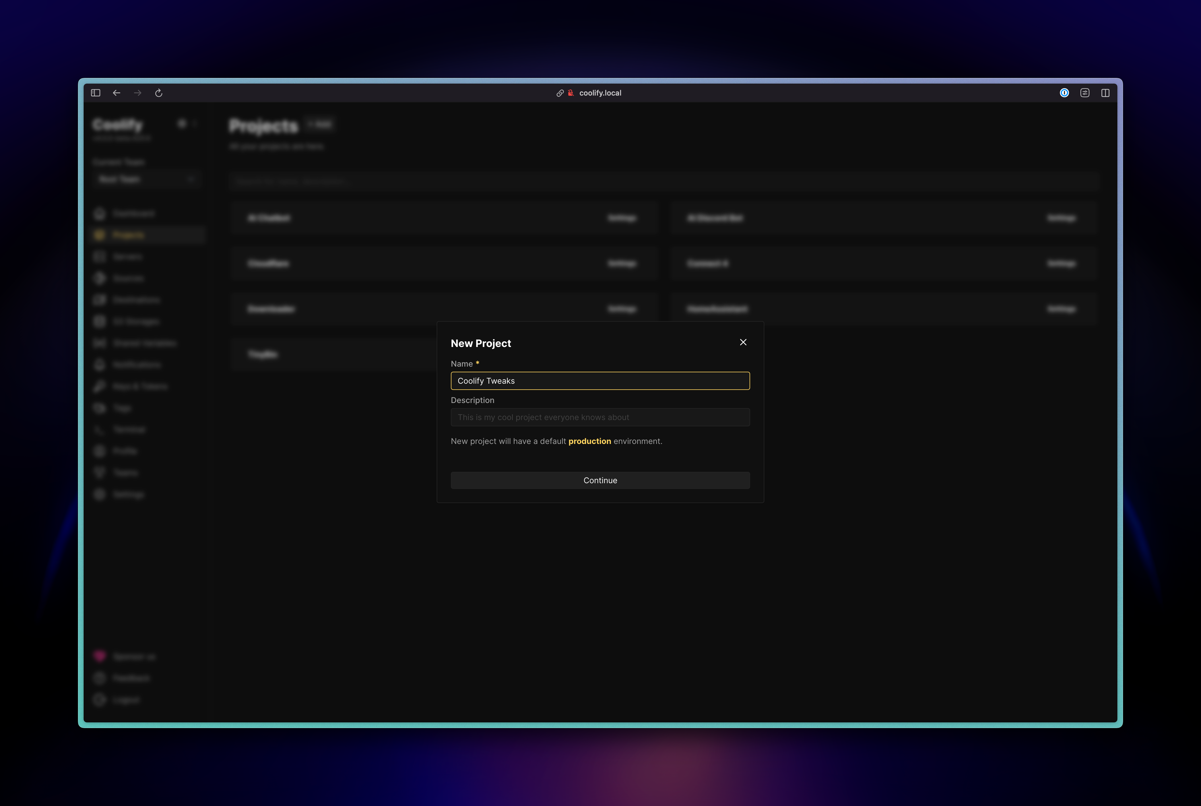Click the Notifications bell icon
The width and height of the screenshot is (1201, 806).
click(x=99, y=364)
